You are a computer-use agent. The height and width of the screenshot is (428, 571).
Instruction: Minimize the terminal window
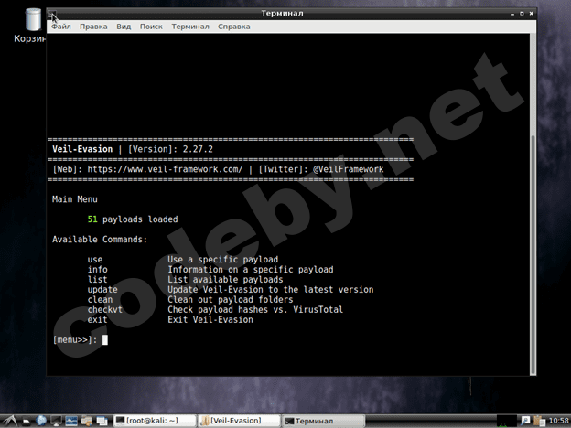512,14
